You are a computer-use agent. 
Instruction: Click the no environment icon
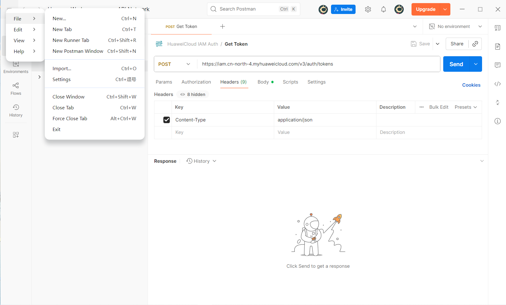(x=432, y=26)
